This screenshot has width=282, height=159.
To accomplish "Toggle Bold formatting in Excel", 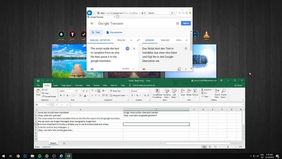I will click(61, 95).
